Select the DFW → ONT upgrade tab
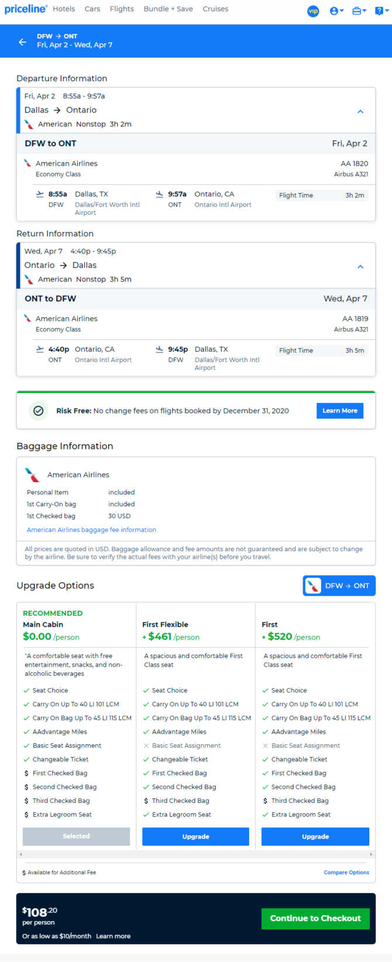 (339, 586)
